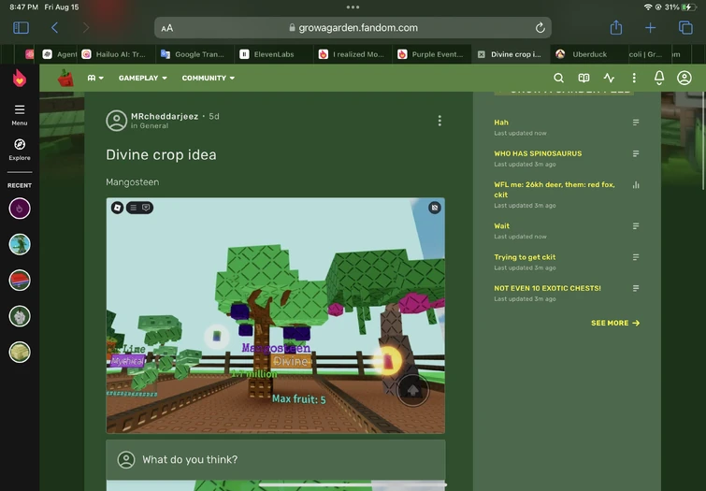Screen dimensions: 706x491
Task: Switch to the Uberduck tab
Action: click(589, 54)
